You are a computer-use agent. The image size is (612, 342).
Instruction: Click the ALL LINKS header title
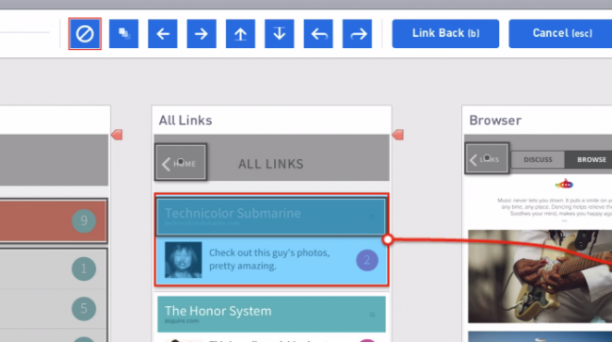click(x=271, y=164)
